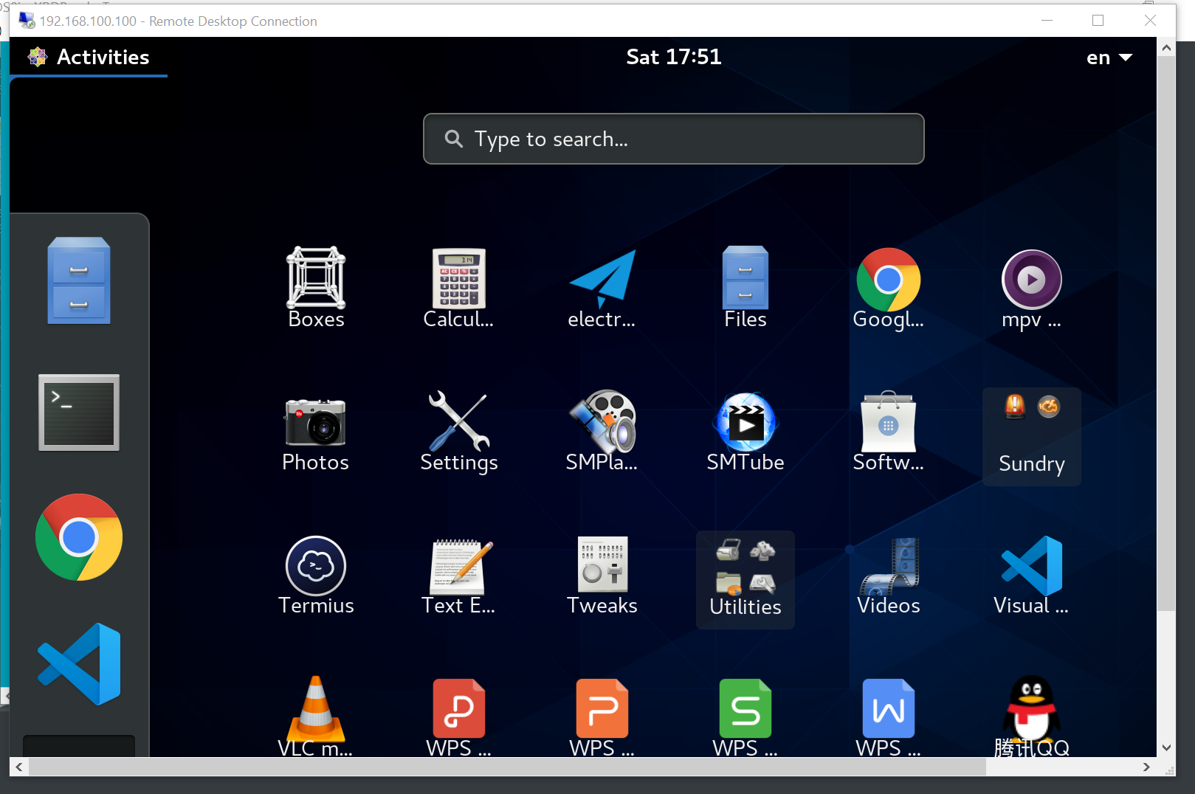Expand the en input language dropdown

click(1109, 58)
